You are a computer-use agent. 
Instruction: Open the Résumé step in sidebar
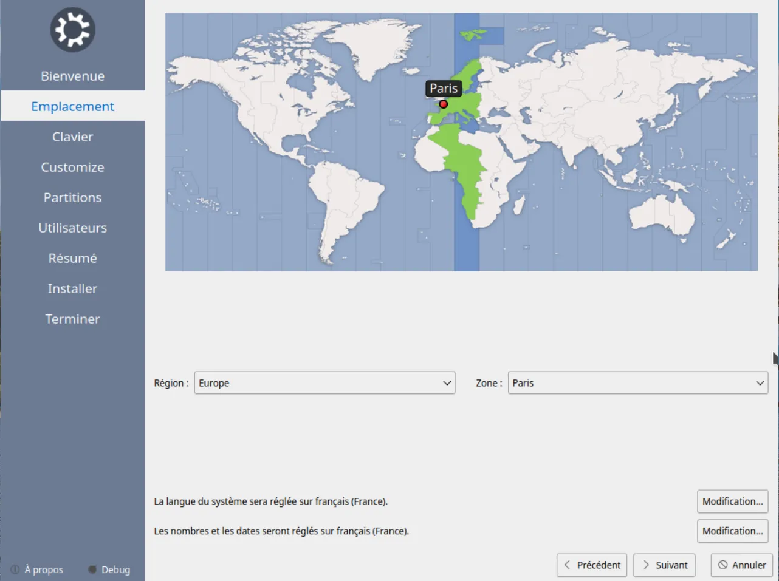pos(72,258)
